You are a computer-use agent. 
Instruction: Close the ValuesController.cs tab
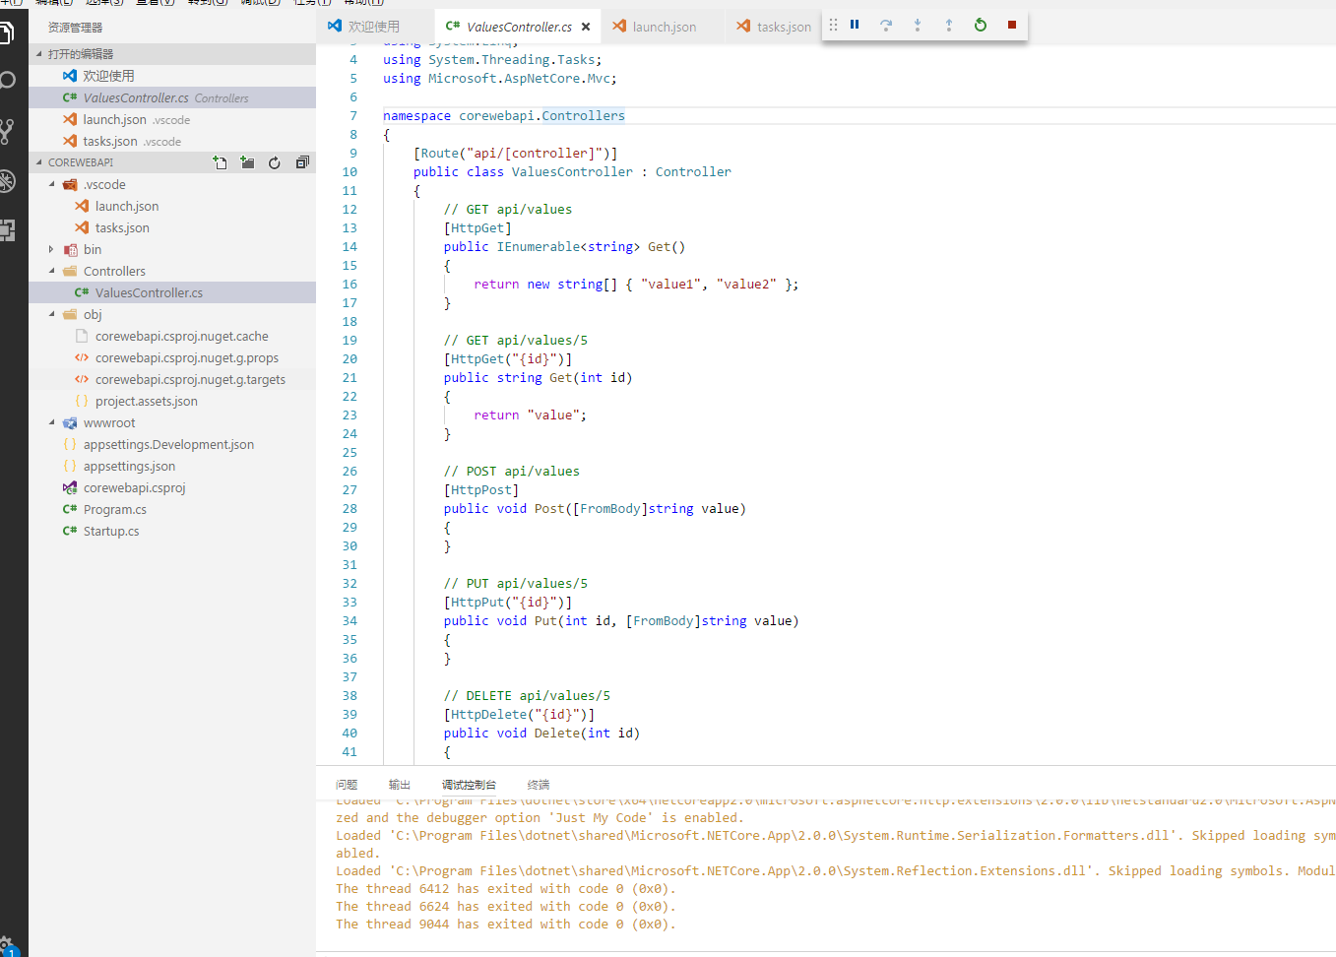[x=587, y=27]
